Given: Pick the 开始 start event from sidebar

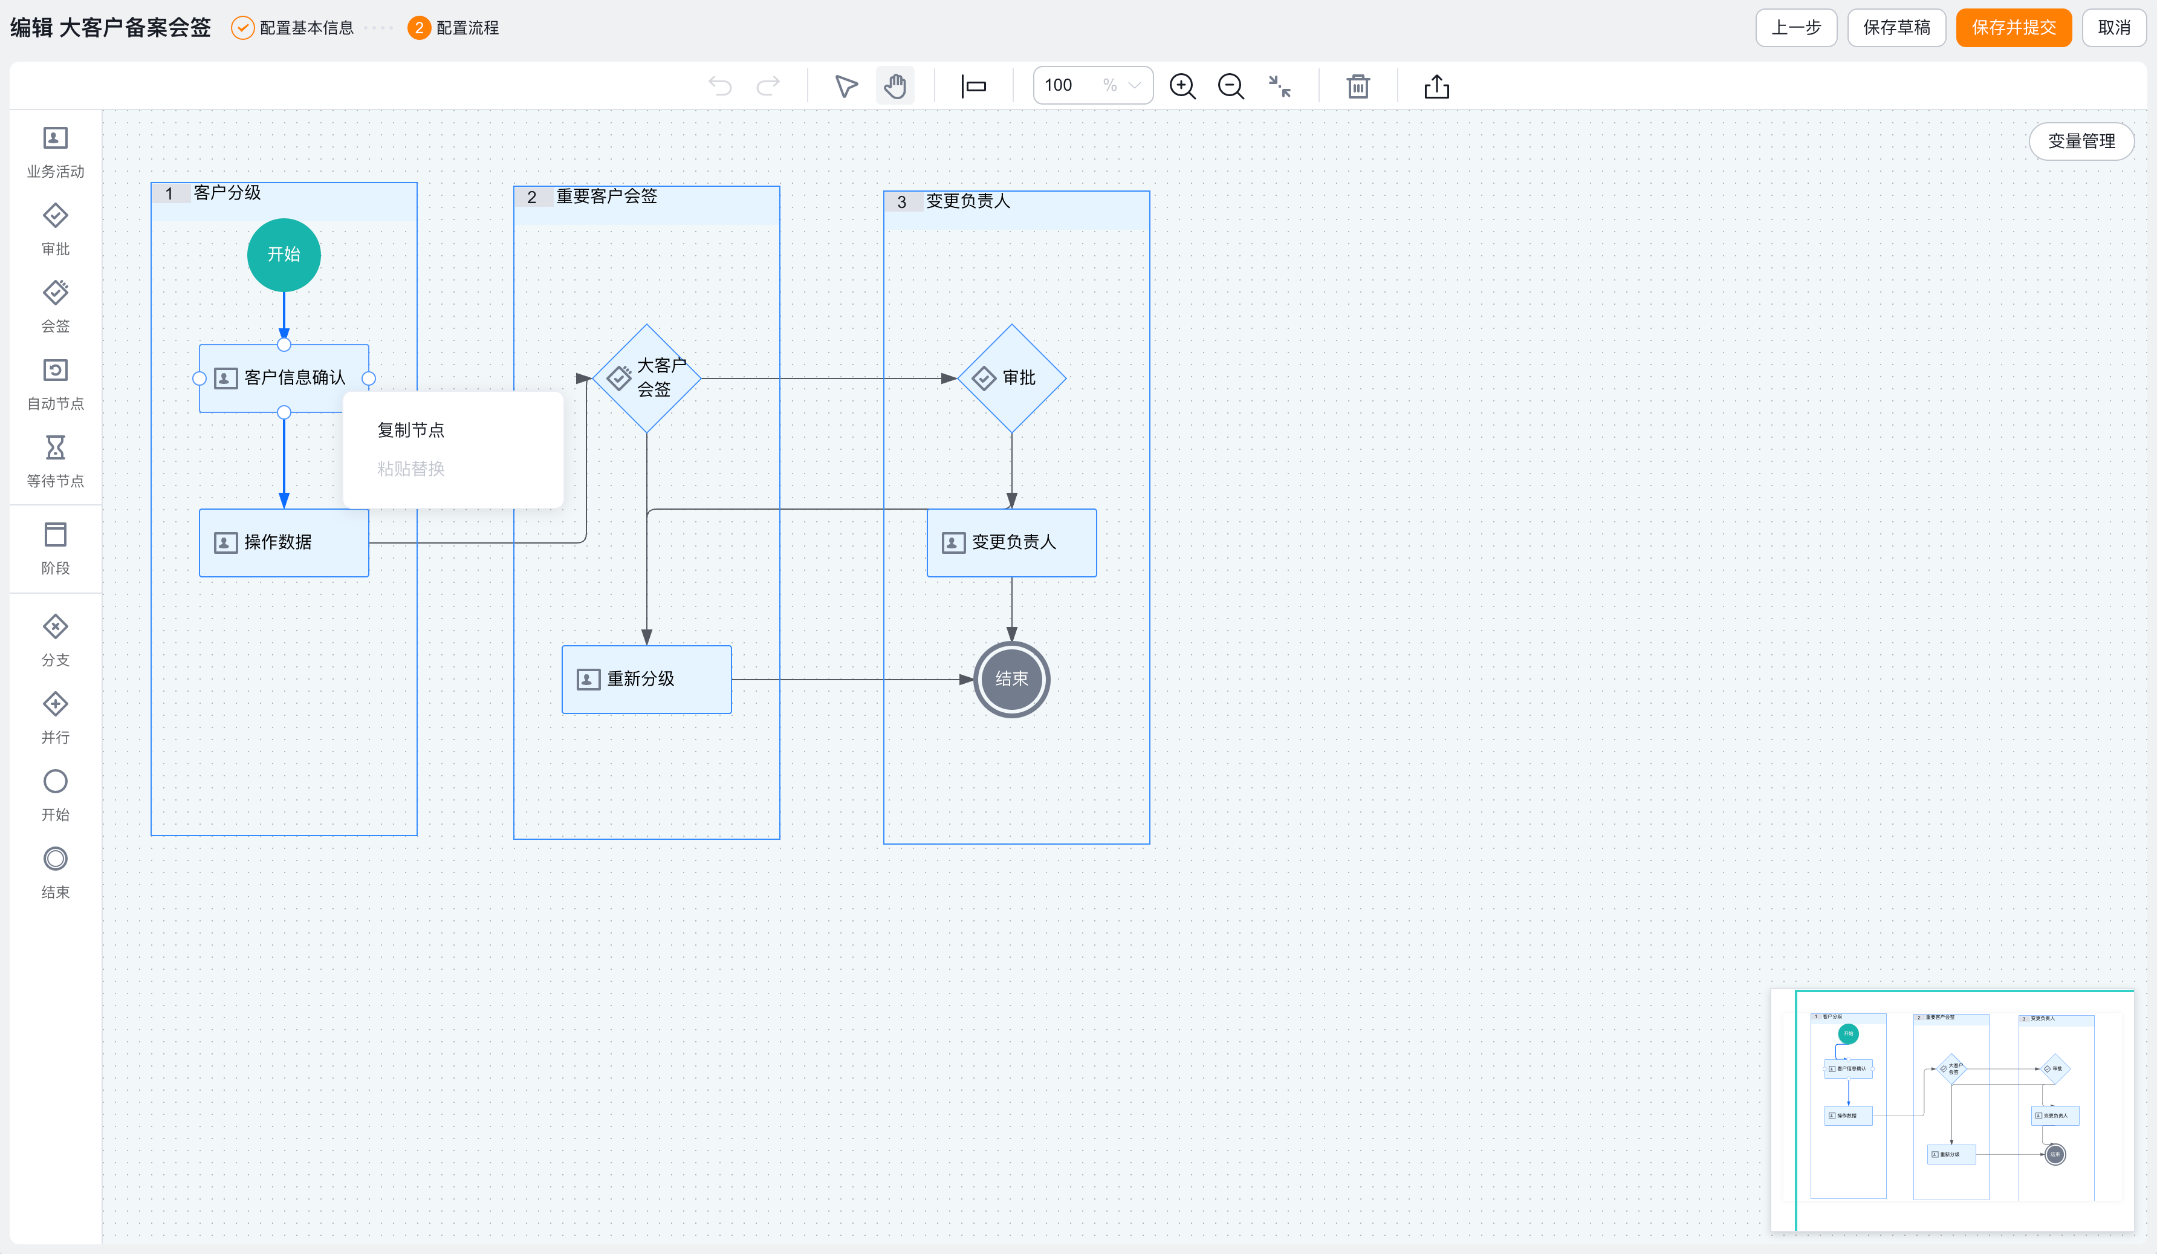Looking at the screenshot, I should coord(56,795).
